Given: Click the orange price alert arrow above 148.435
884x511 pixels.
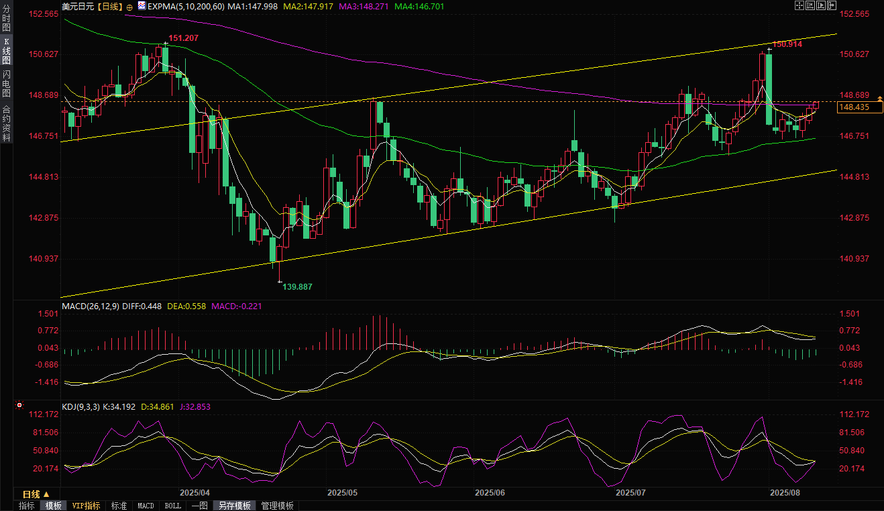Looking at the screenshot, I should pyautogui.click(x=879, y=99).
